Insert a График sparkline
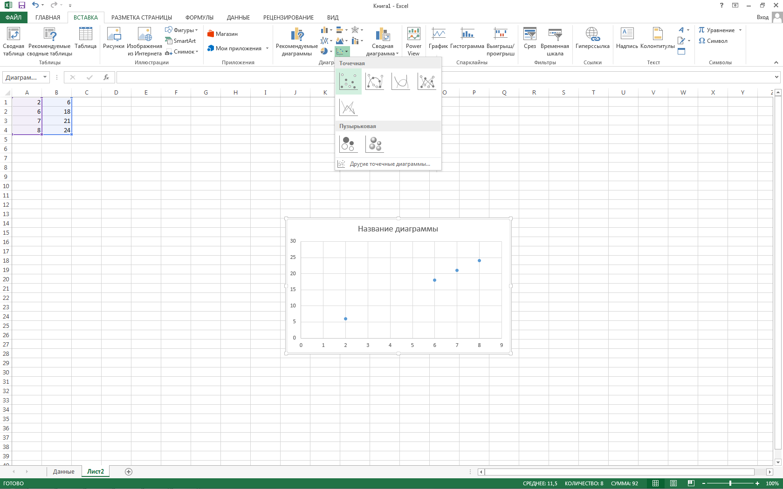 pyautogui.click(x=438, y=38)
